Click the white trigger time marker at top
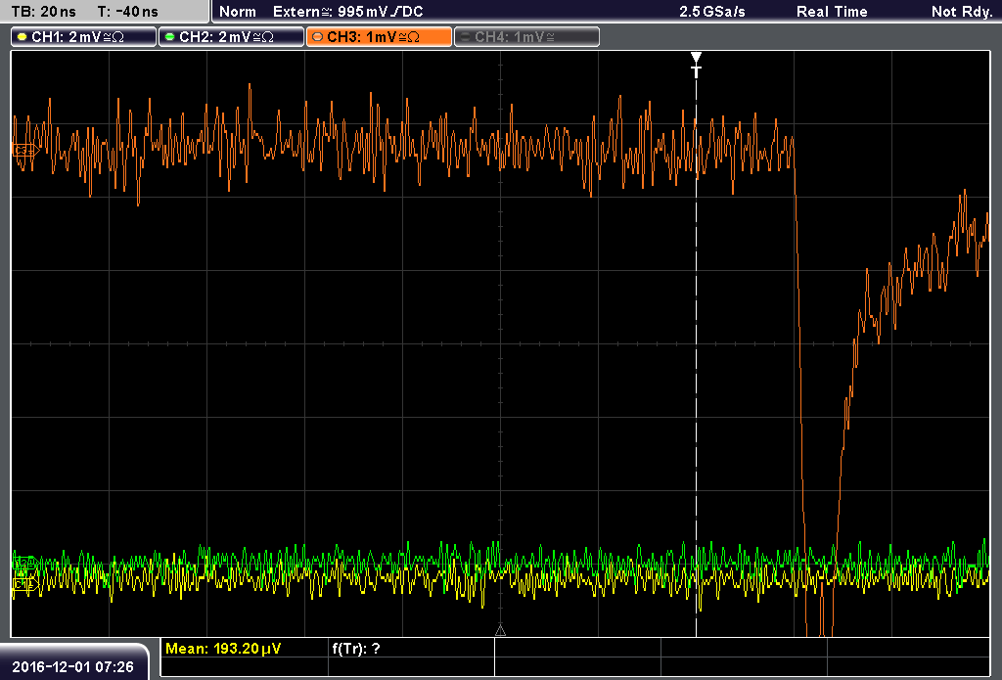1002x680 pixels. click(697, 64)
